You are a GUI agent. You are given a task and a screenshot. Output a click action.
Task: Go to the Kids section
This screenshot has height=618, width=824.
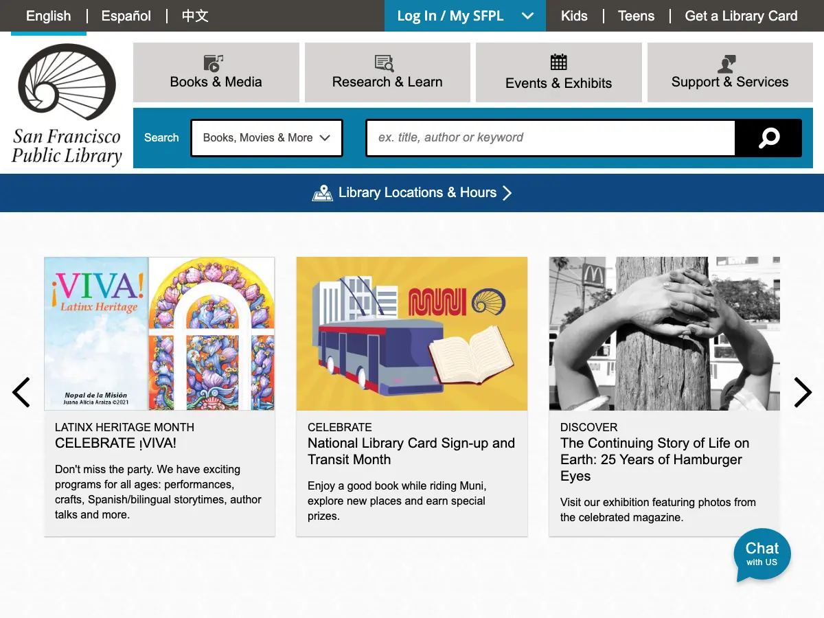(574, 16)
